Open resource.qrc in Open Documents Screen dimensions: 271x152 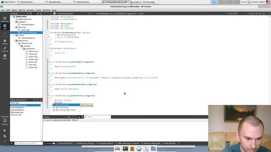pos(16,114)
